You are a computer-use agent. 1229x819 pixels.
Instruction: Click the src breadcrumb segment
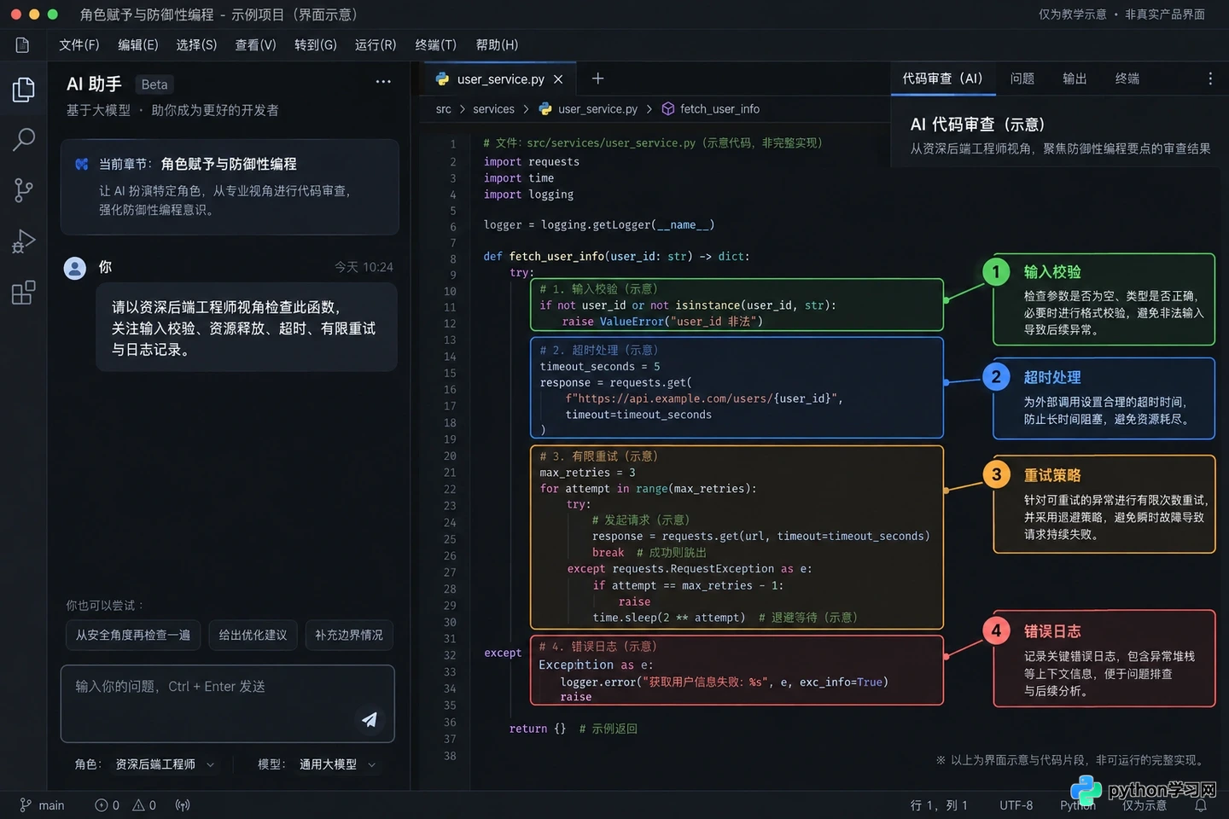point(443,109)
